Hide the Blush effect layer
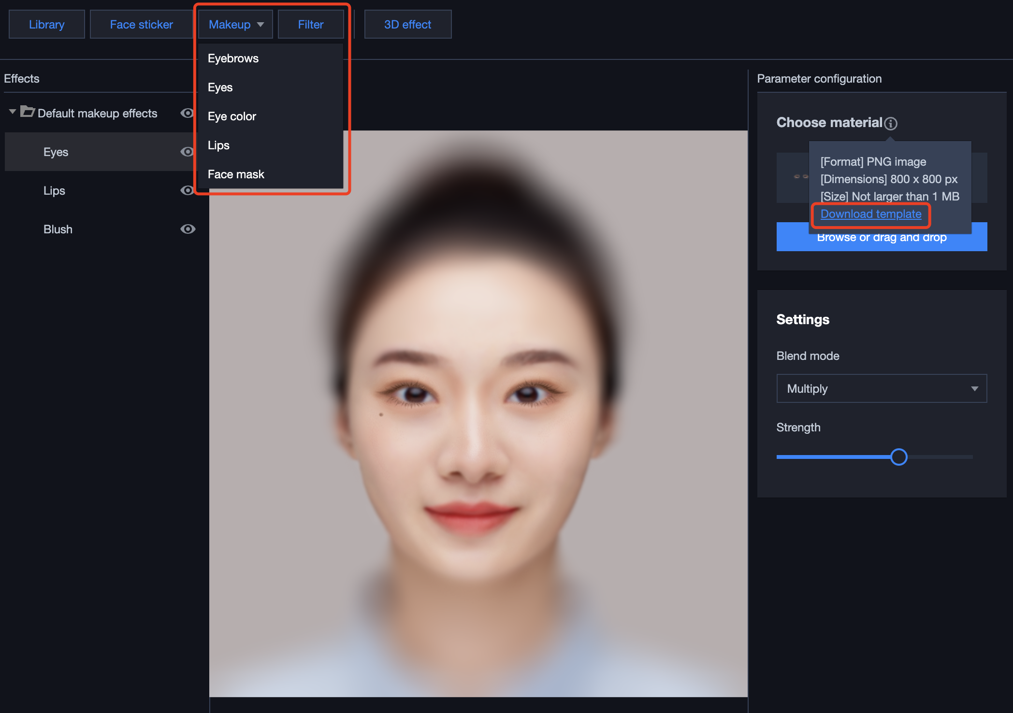1013x713 pixels. click(188, 229)
